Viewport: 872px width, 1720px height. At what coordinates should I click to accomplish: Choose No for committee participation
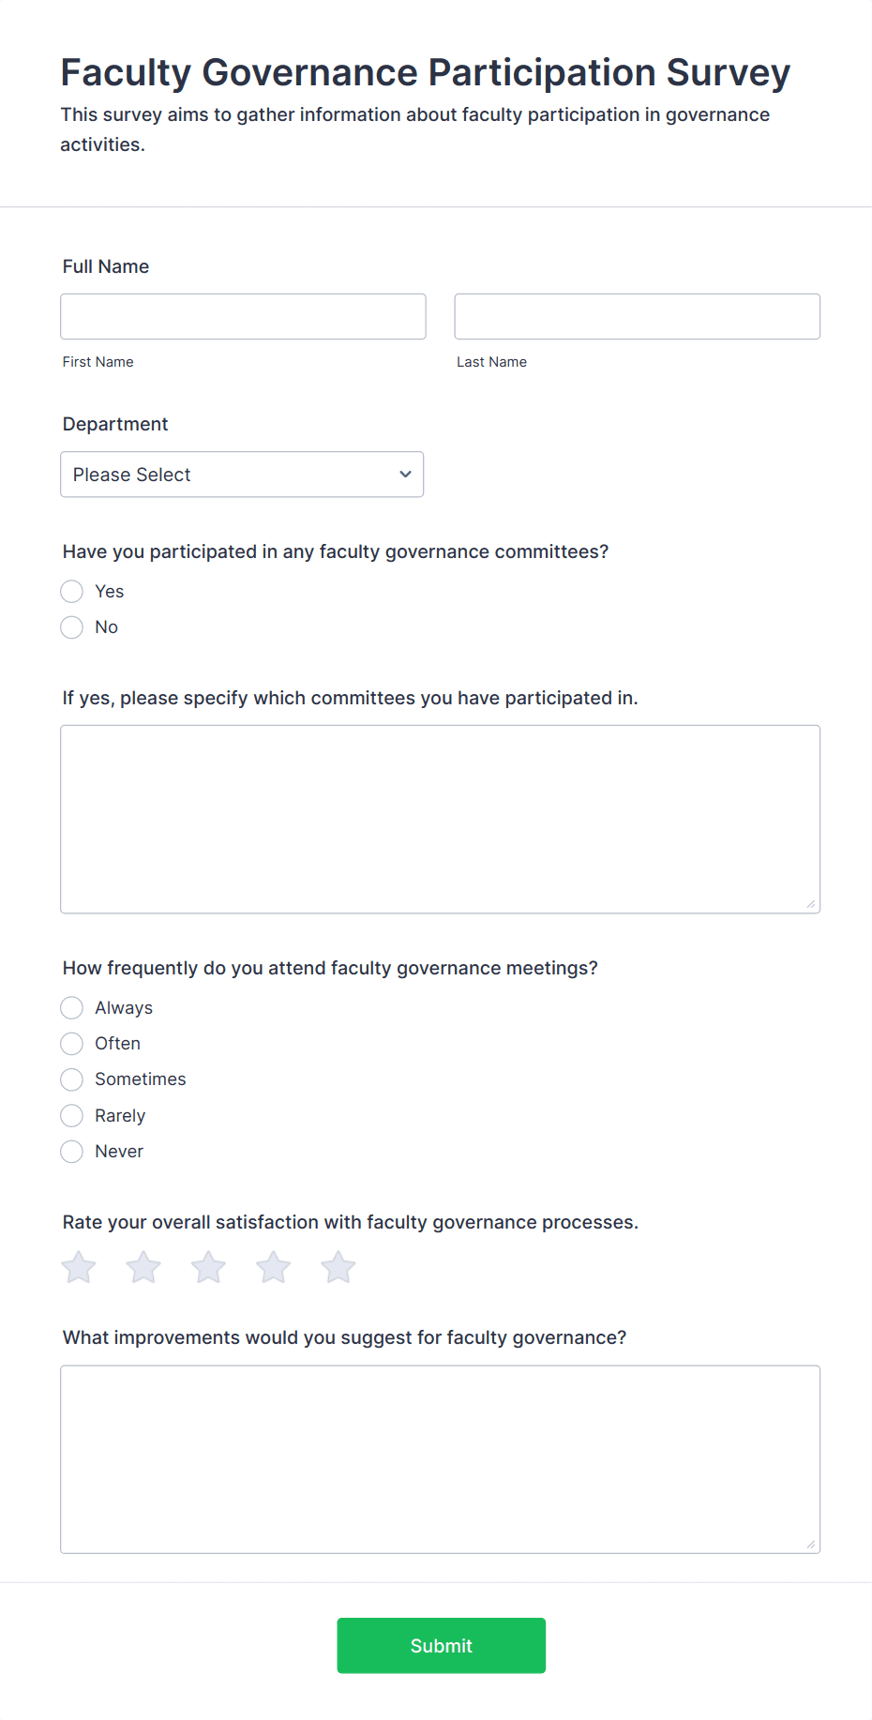72,627
